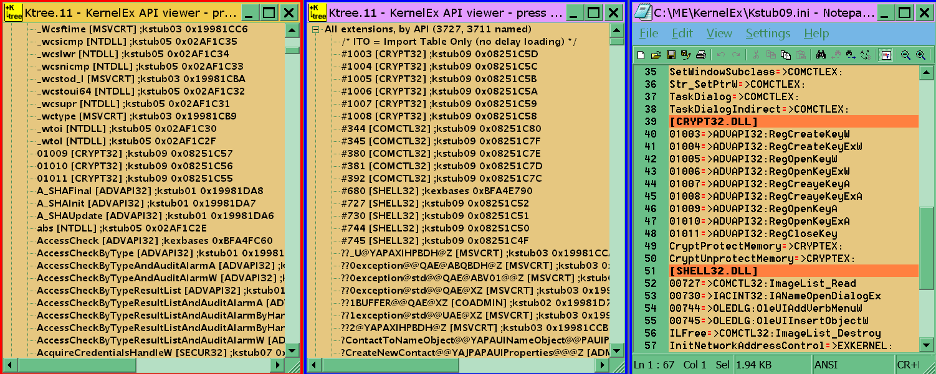This screenshot has width=936, height=374.
Task: Select 'abs [NTDLL] ;kstub05' row
Action: [x=121, y=228]
